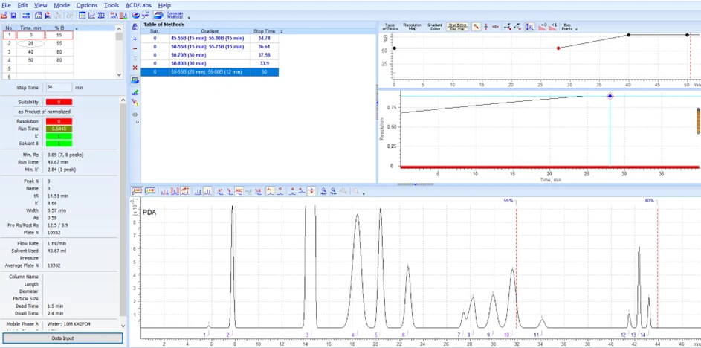Switch to Table of Peaks view
Screen dimensions: 701x348
[390, 27]
